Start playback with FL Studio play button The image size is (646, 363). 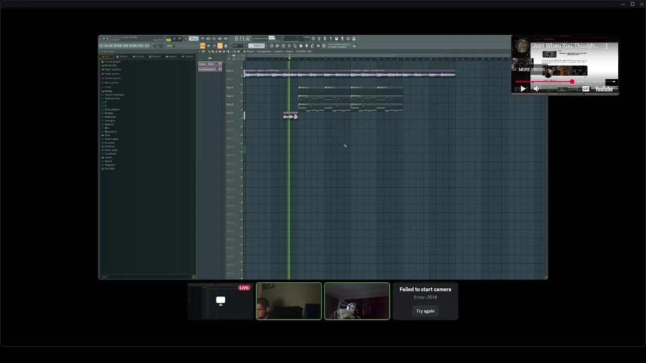tap(174, 38)
